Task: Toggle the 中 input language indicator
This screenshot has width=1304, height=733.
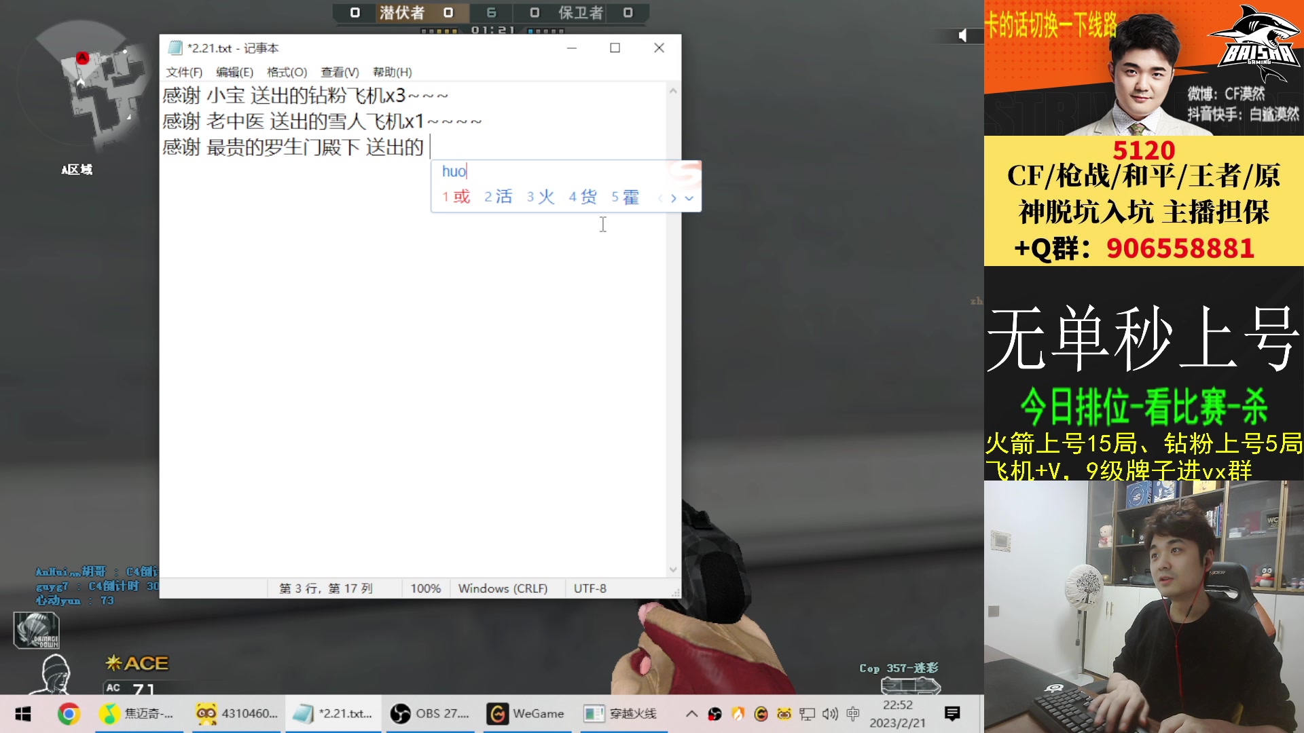Action: (x=853, y=714)
